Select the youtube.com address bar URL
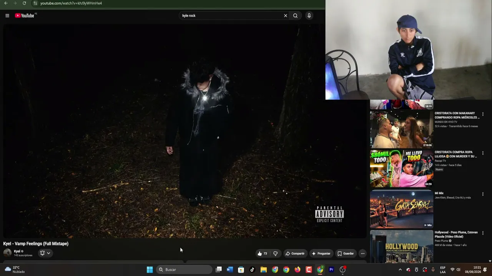Viewport: 492px width, 276px height. click(71, 3)
